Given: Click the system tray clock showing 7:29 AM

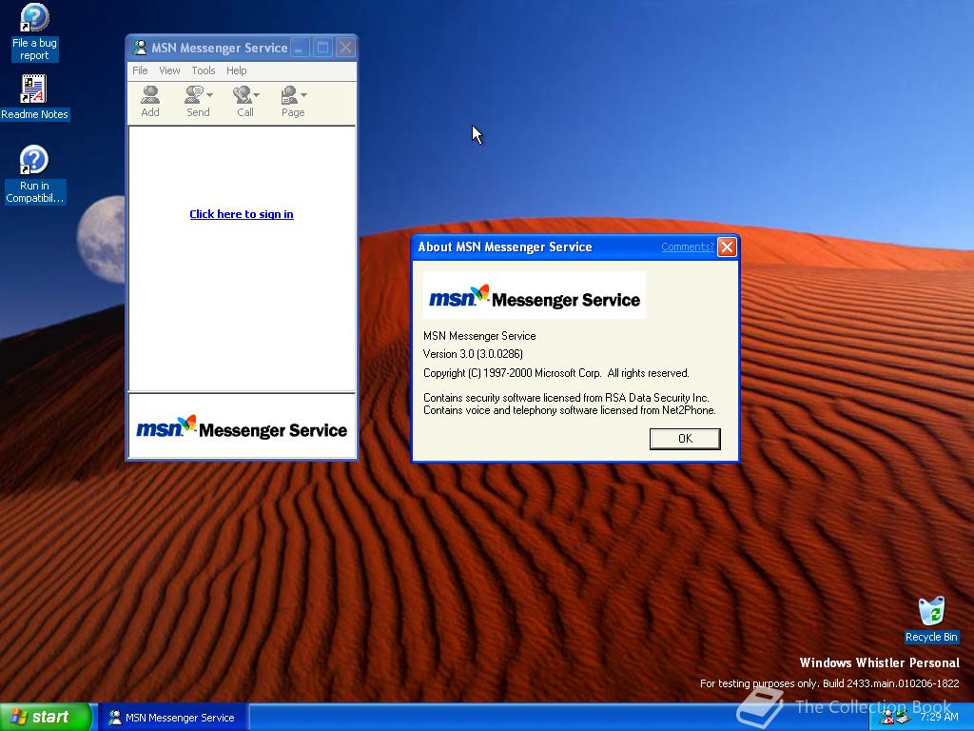Looking at the screenshot, I should [939, 718].
